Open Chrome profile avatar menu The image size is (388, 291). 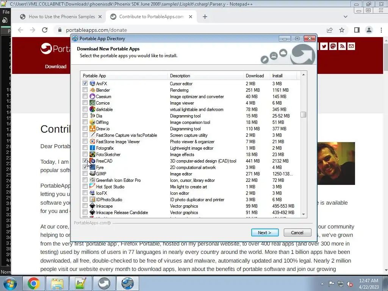click(x=369, y=30)
